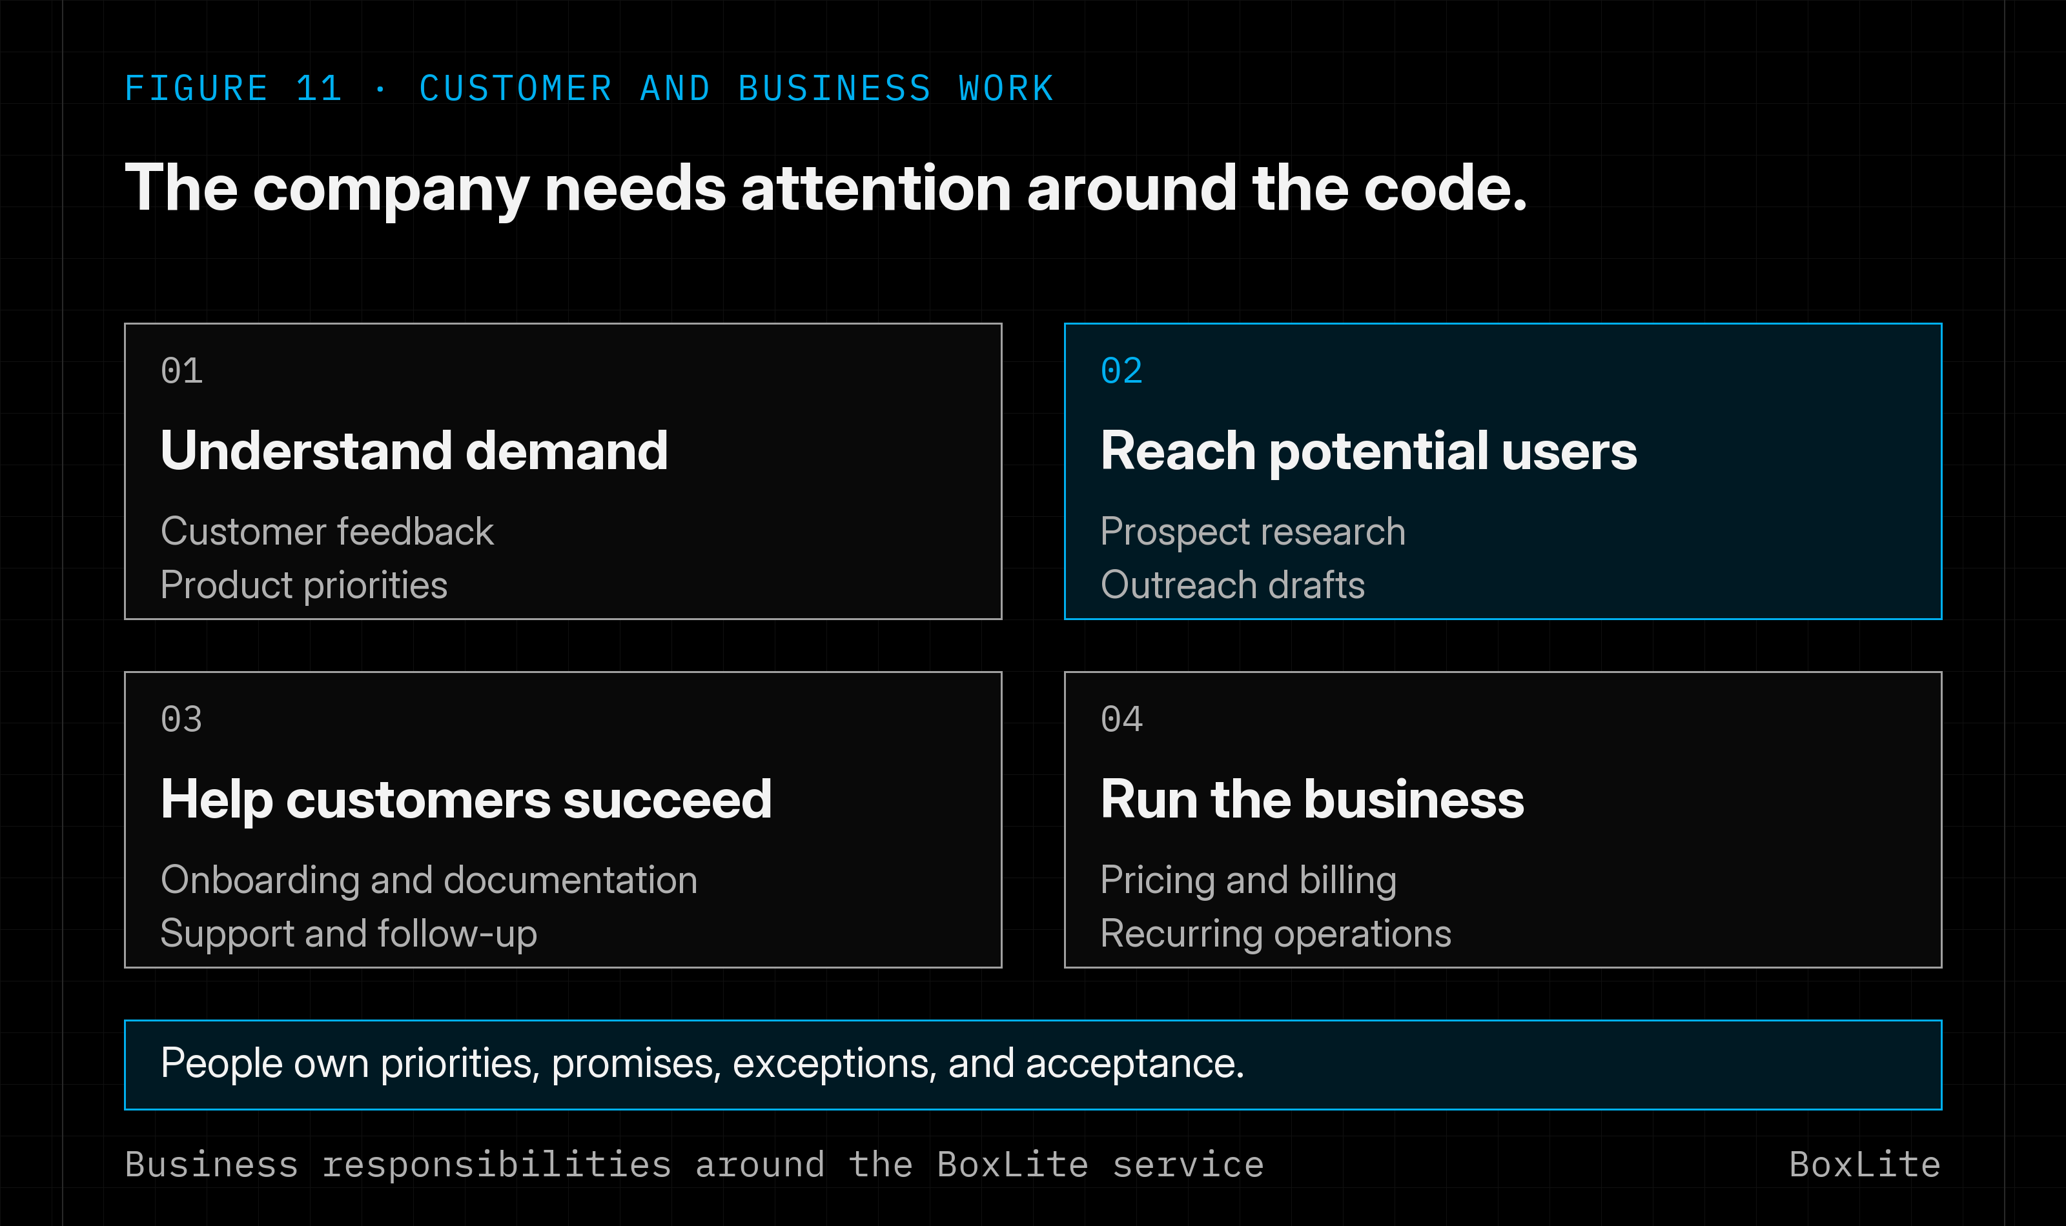Click the 'Help customers succeed' card title
The width and height of the screenshot is (2066, 1226).
(466, 801)
